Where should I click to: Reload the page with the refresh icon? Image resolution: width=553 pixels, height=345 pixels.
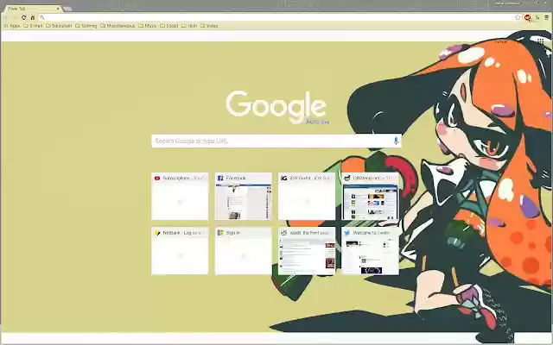coord(23,17)
